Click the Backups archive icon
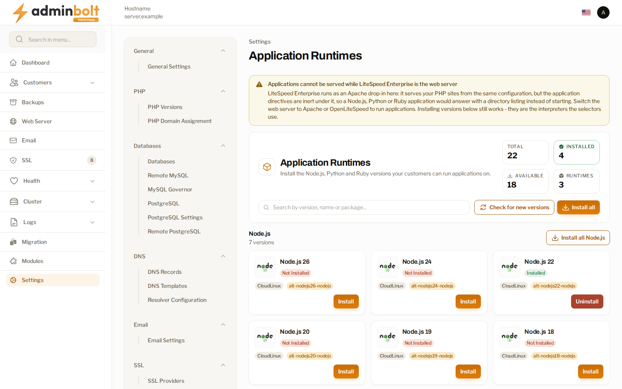Screen dimensions: 622x389 13,102
